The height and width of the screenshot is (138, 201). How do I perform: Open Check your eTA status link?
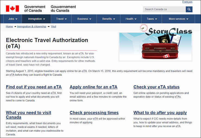click(x=156, y=87)
